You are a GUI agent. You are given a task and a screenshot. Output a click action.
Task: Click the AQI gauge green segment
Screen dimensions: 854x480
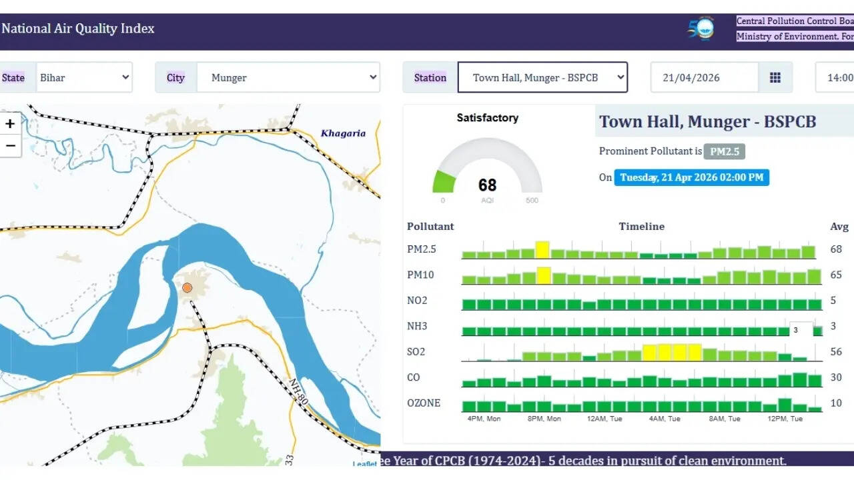pyautogui.click(x=446, y=181)
